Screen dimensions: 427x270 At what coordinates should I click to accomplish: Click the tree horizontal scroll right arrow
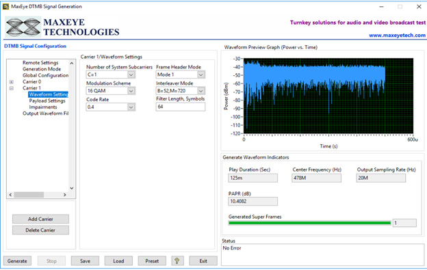[x=64, y=195]
